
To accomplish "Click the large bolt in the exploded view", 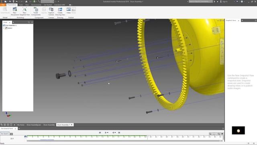I will [x=61, y=76].
